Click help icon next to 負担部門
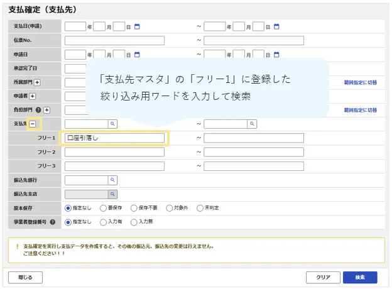 pos(39,110)
